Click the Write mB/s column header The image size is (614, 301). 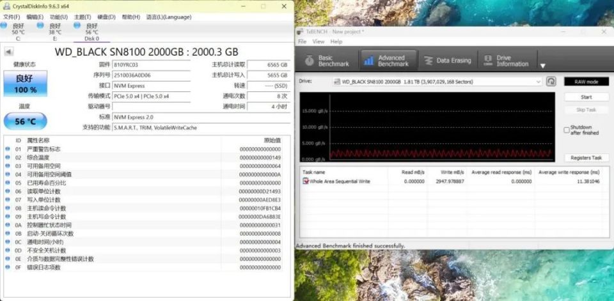coord(446,172)
